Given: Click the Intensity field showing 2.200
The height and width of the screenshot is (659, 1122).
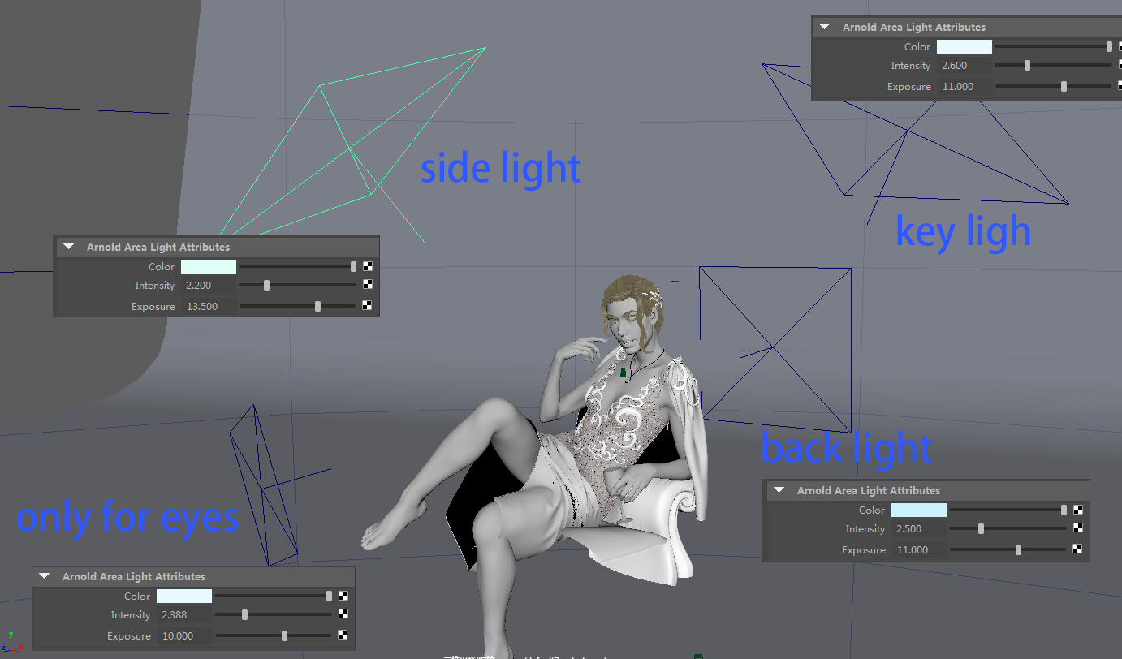Looking at the screenshot, I should (209, 285).
